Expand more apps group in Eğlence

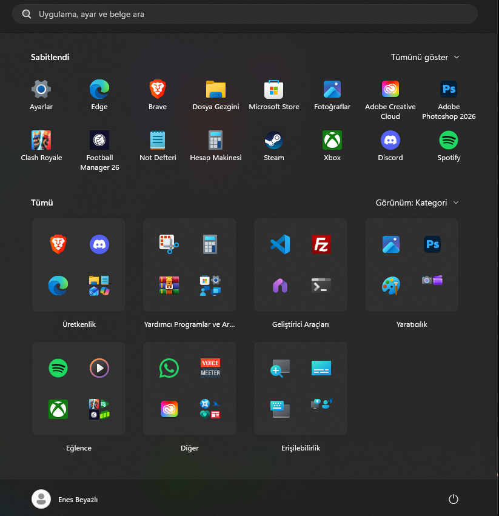99,409
